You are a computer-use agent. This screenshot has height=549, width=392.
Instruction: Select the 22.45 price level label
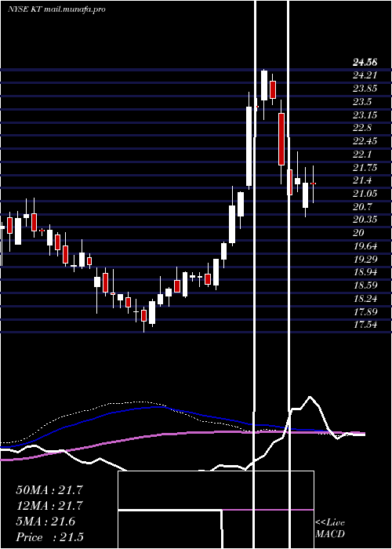coord(365,141)
